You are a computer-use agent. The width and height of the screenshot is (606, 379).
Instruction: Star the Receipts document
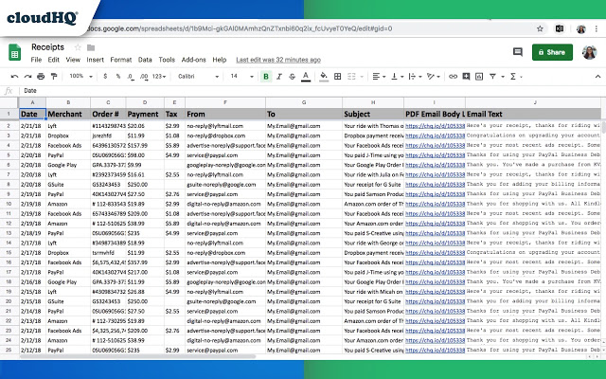pyautogui.click(x=78, y=47)
